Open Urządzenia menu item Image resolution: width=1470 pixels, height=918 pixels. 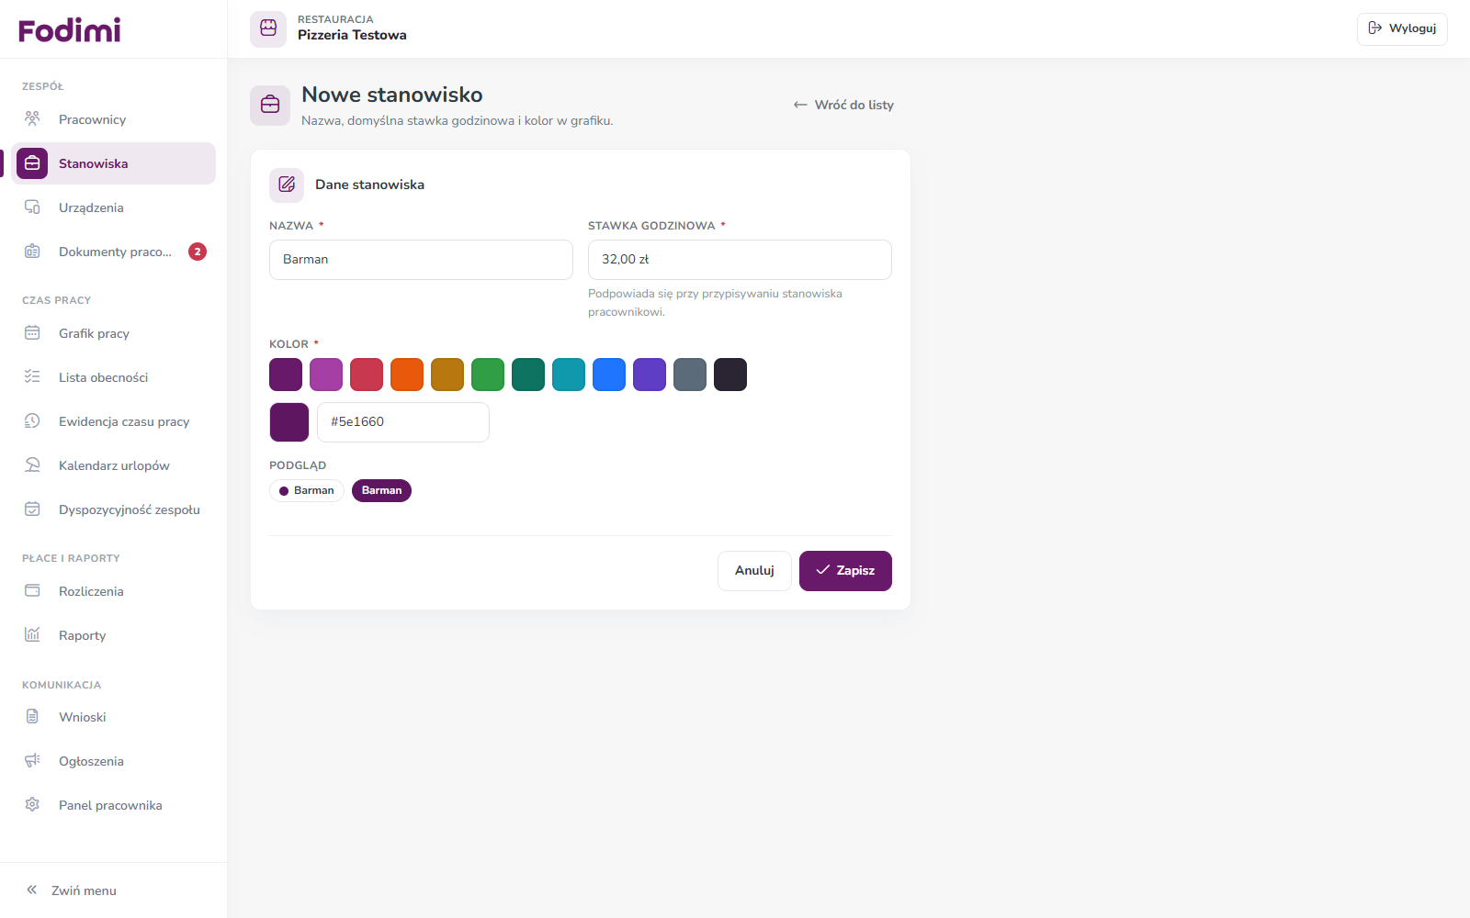click(113, 207)
